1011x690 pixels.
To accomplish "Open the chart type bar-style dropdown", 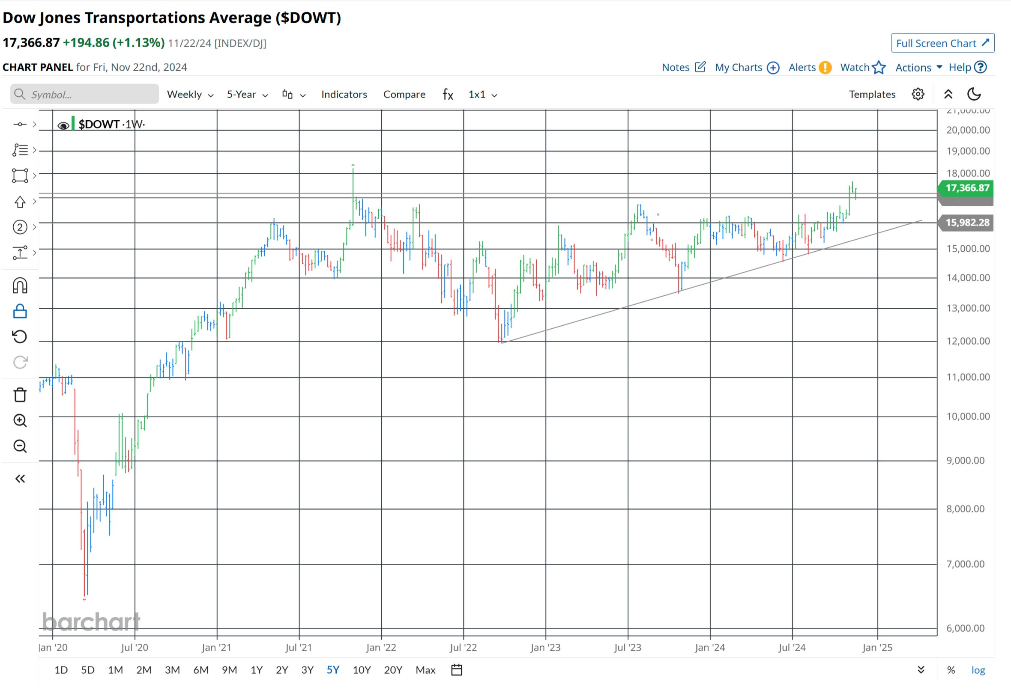I will point(293,94).
